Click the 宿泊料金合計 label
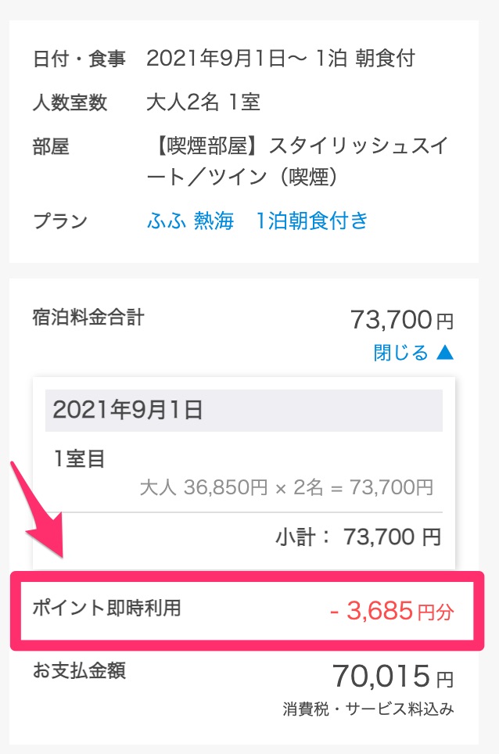The height and width of the screenshot is (754, 499). tap(88, 317)
